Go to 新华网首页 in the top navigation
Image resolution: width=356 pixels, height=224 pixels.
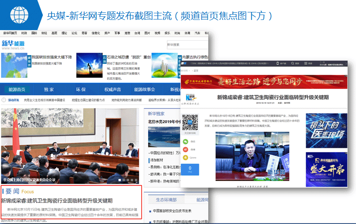pos(10,33)
